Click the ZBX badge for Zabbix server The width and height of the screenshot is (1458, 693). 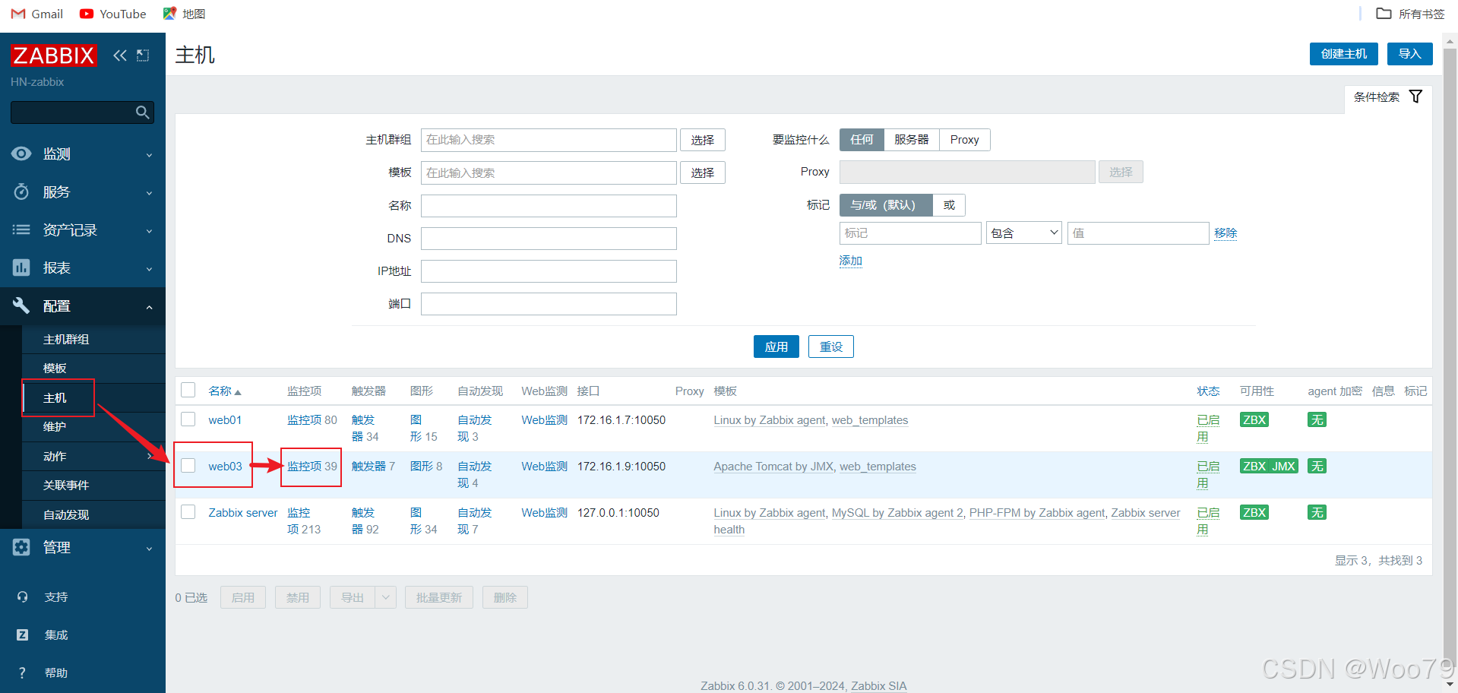coord(1254,512)
